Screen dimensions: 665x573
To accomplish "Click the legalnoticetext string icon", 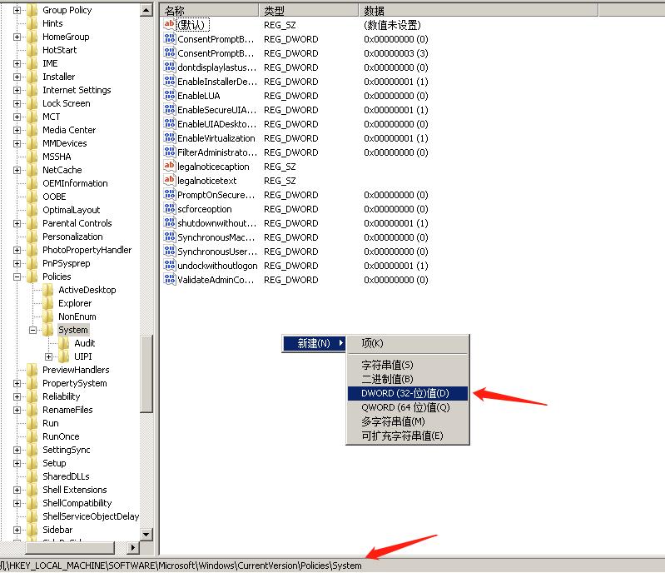I will point(170,181).
